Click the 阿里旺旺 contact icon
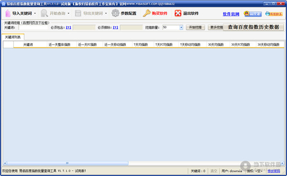Image resolution: width=287 pixels, height=176 pixels. (x=274, y=14)
